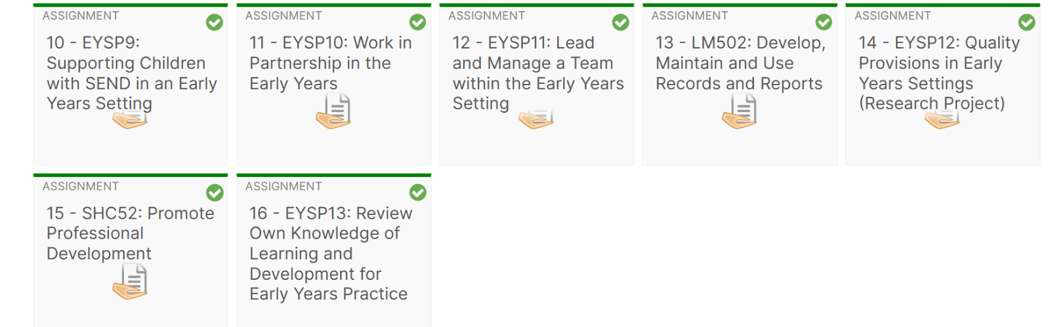Click assignment icon in EYSP10 Partnership card
The image size is (1050, 327).
[333, 111]
